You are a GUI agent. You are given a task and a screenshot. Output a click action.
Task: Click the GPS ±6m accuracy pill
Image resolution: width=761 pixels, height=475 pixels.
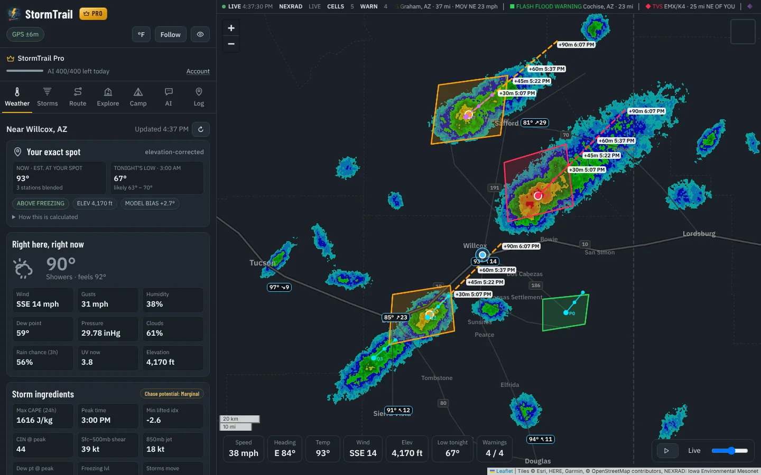25,34
